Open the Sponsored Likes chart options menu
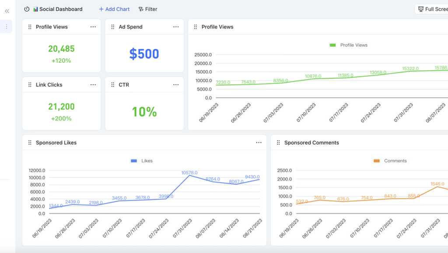The image size is (448, 253). click(x=259, y=143)
